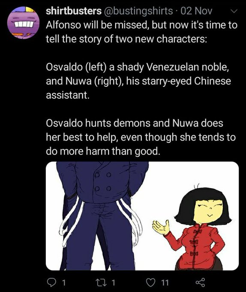Click the likes count showing 11
The width and height of the screenshot is (246, 292).
pyautogui.click(x=165, y=283)
